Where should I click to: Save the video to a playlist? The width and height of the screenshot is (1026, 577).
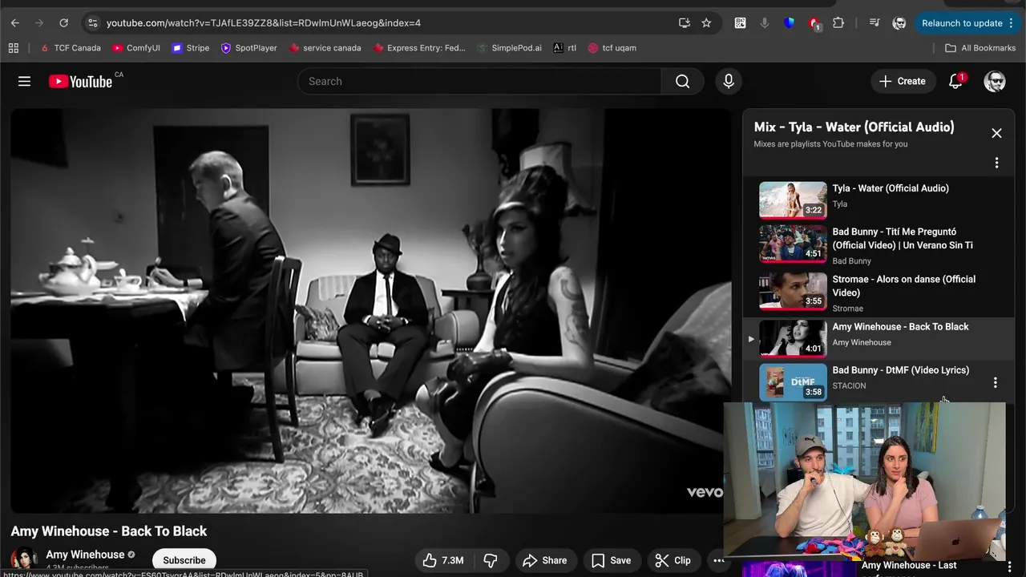coord(611,560)
